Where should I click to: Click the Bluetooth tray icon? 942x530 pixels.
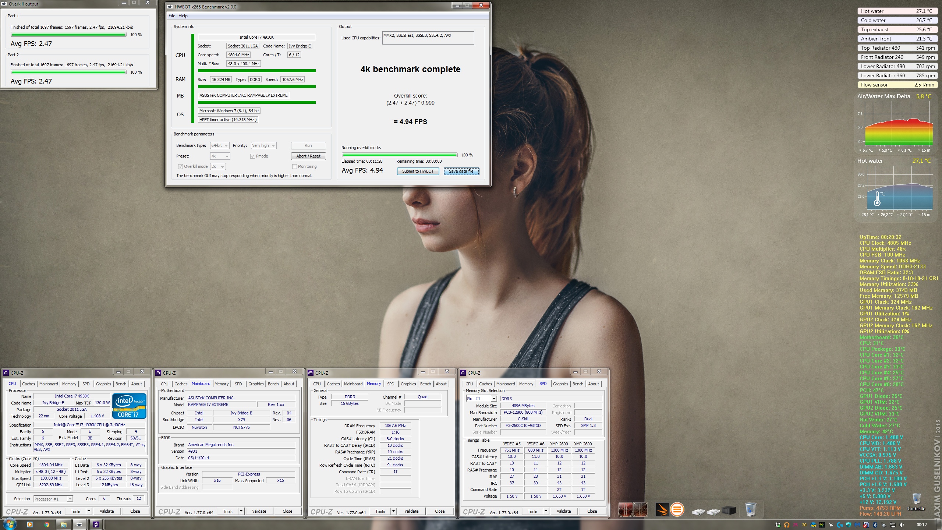[x=875, y=525]
